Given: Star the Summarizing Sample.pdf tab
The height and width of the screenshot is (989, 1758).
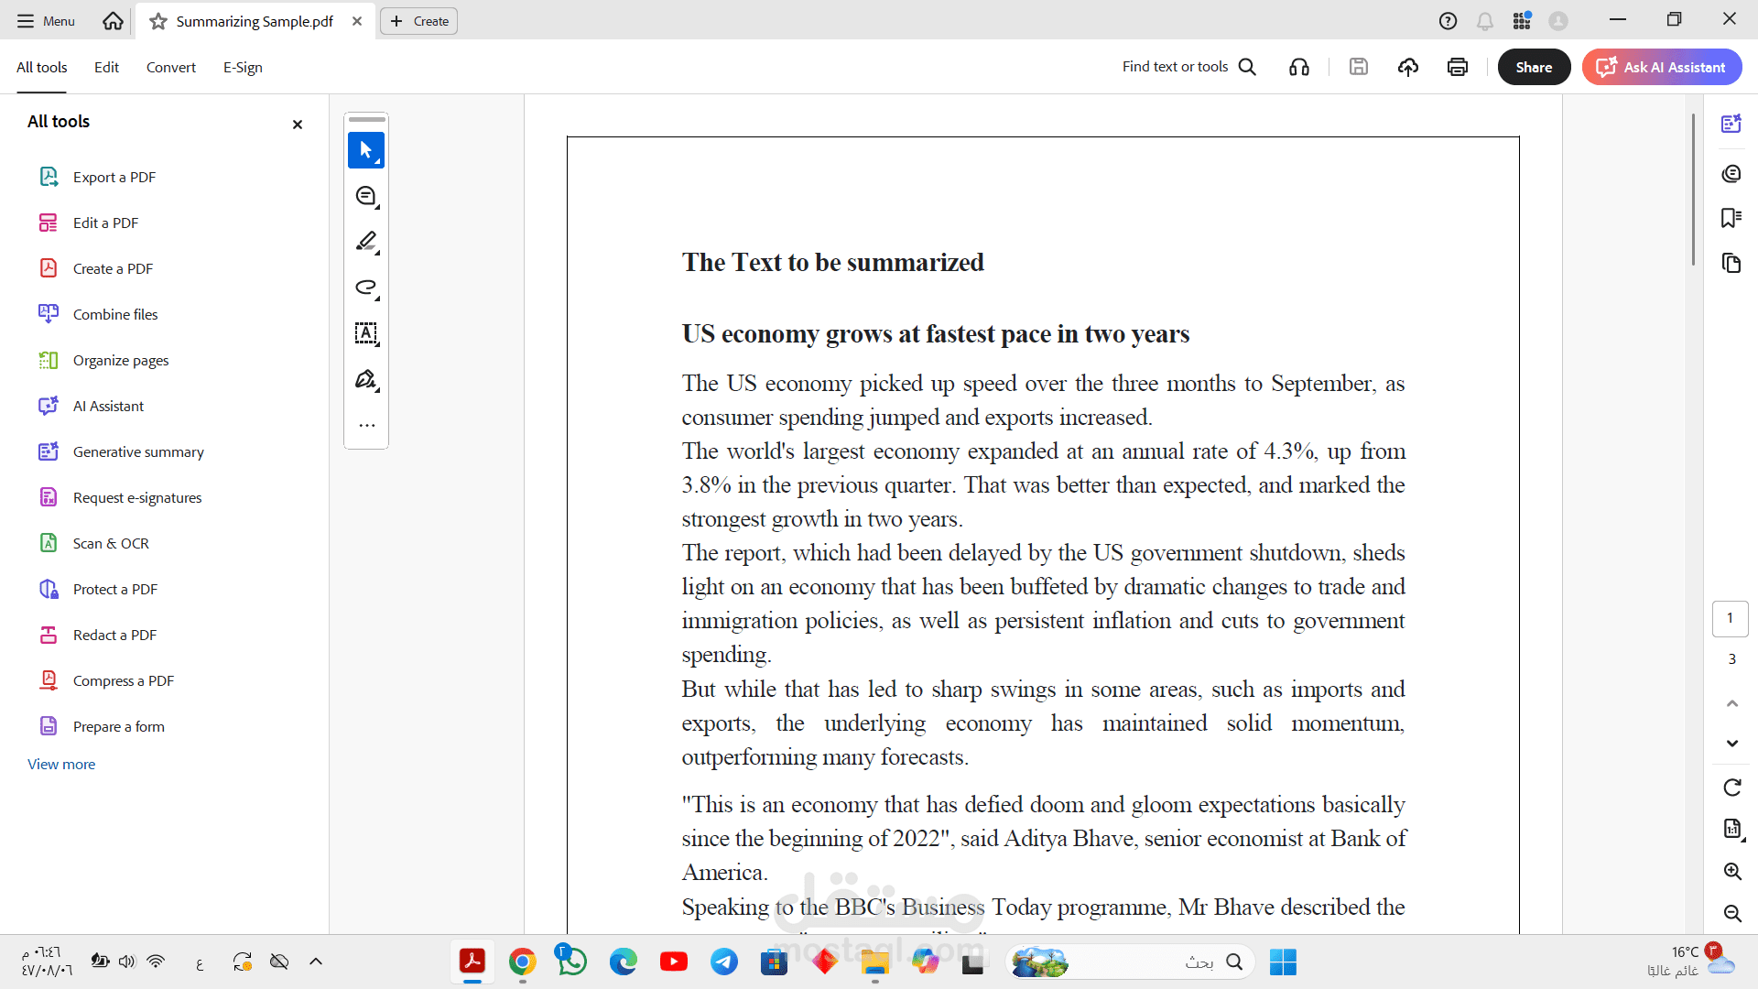Looking at the screenshot, I should pos(158,21).
